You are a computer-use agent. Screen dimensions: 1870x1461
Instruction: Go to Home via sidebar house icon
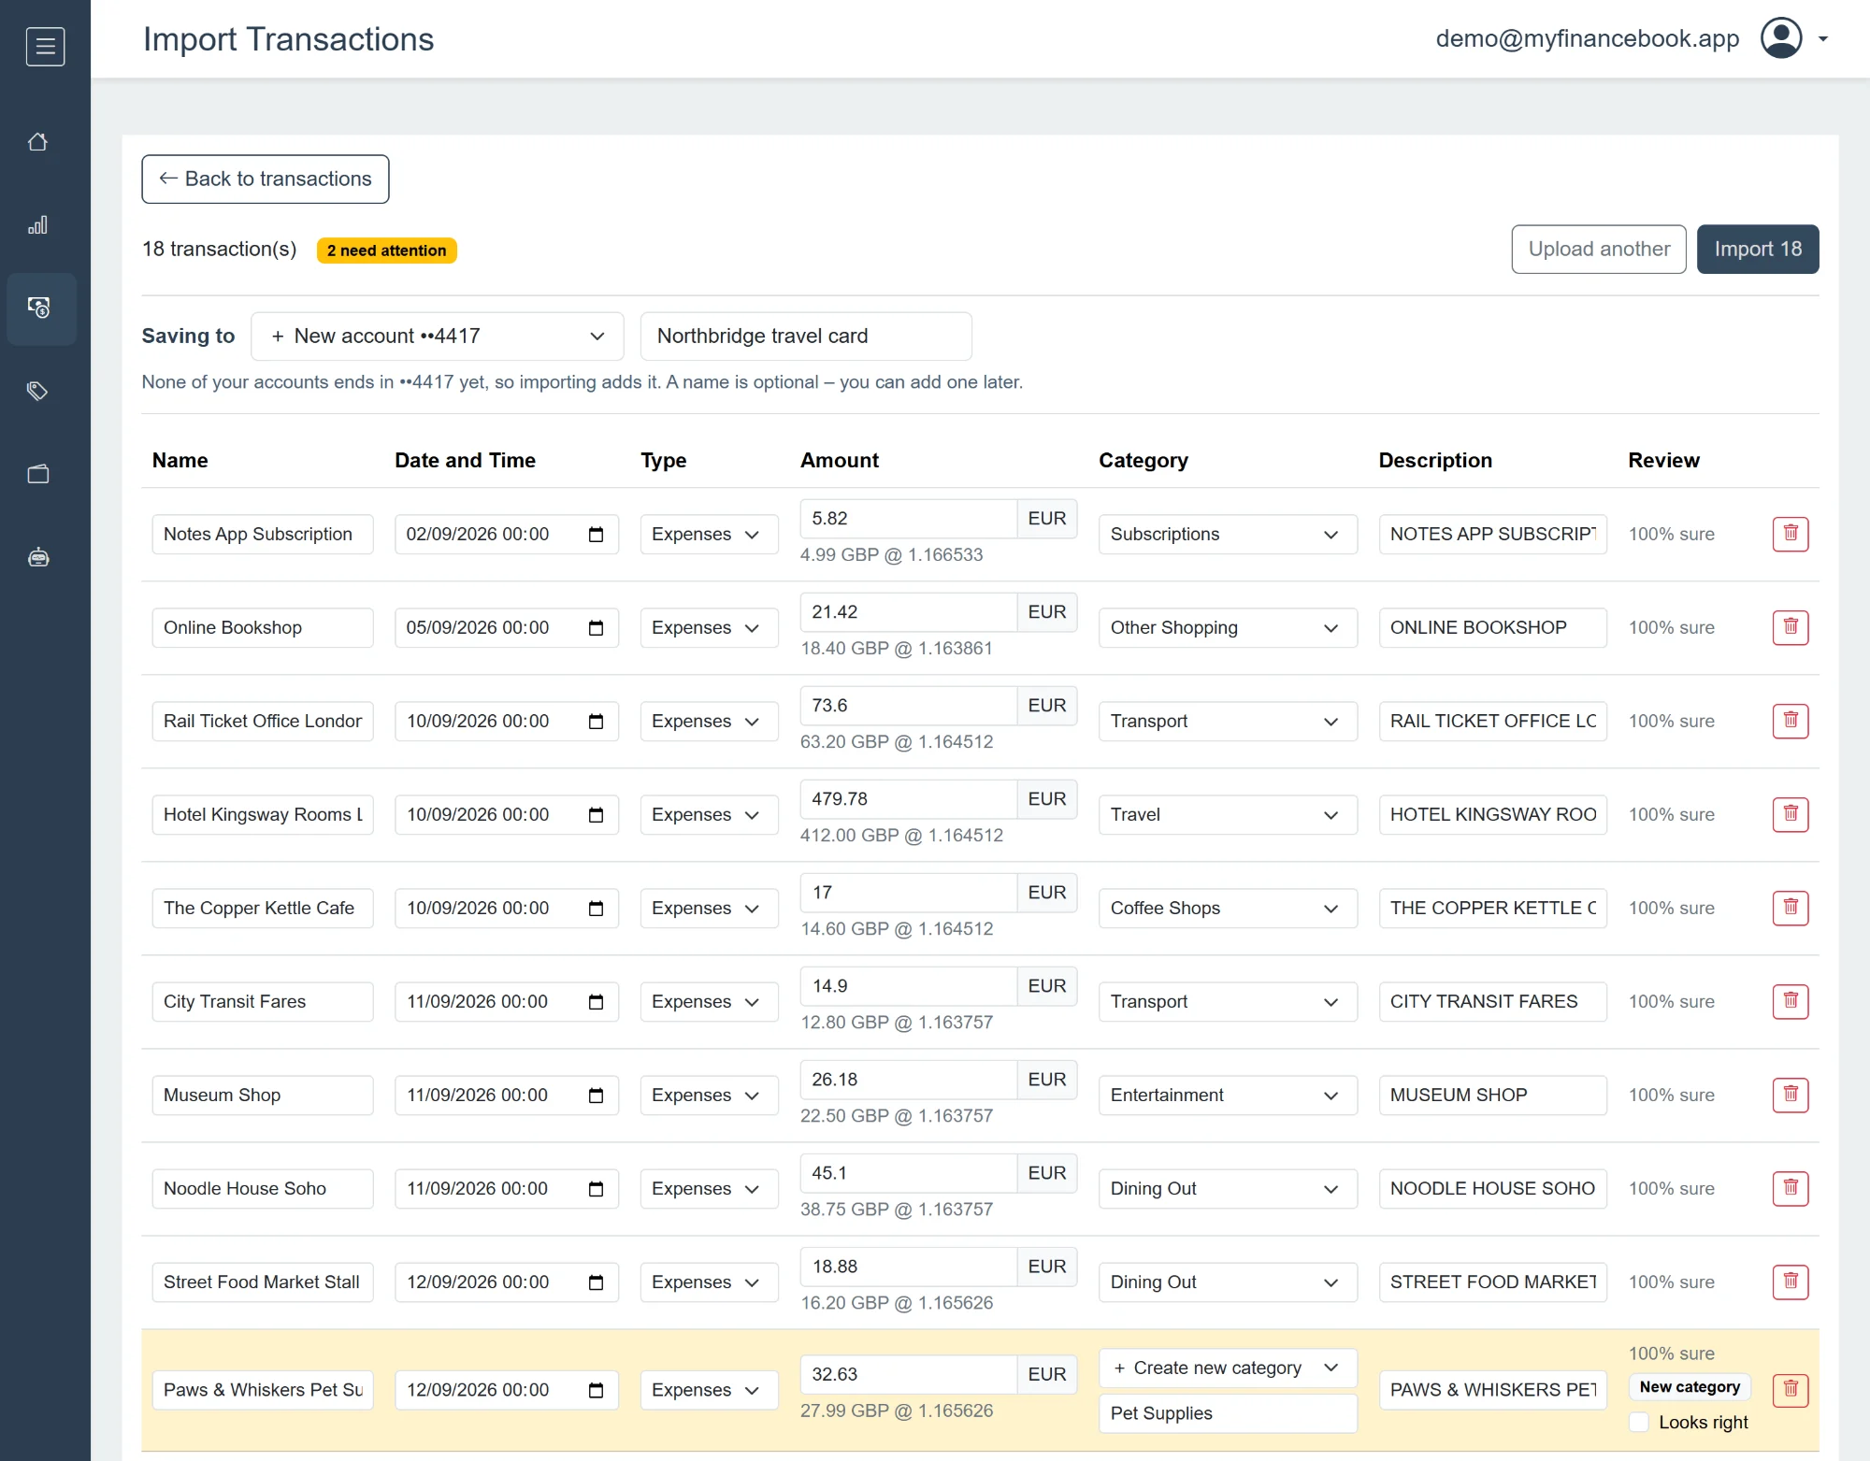point(38,142)
